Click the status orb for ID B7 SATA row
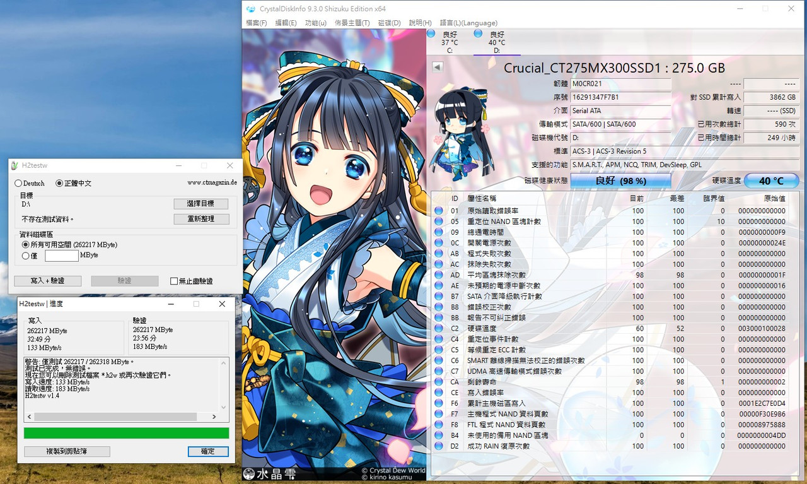Viewport: 807px width, 484px height. coord(438,297)
